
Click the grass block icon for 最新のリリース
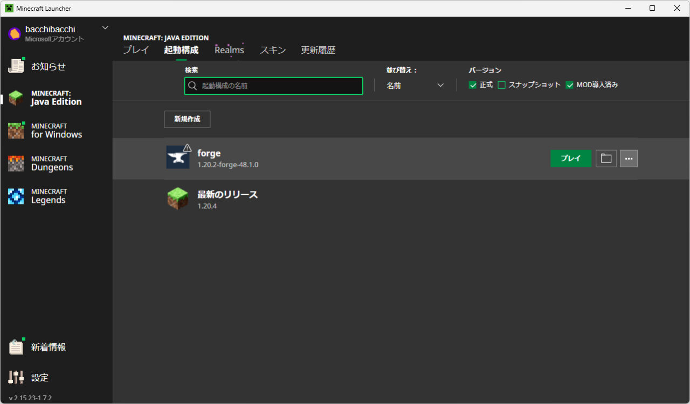click(x=178, y=198)
